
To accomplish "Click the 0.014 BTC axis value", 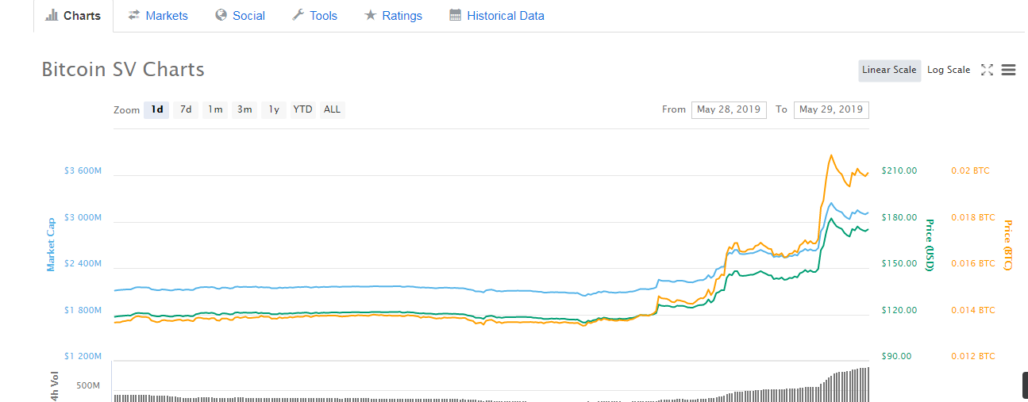I will coord(973,310).
